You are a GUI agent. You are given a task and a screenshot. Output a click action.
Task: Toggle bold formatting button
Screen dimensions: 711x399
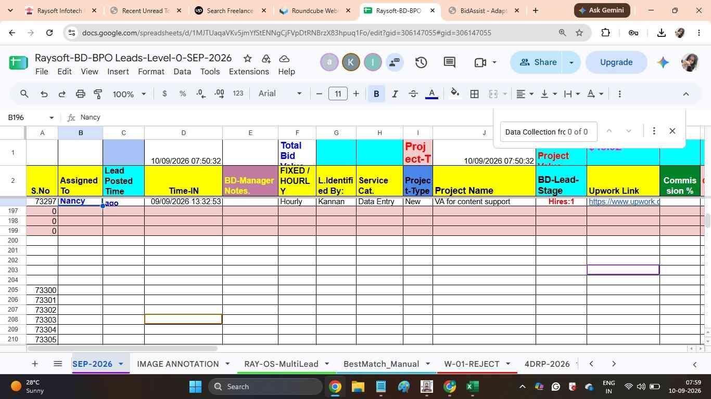(x=376, y=94)
